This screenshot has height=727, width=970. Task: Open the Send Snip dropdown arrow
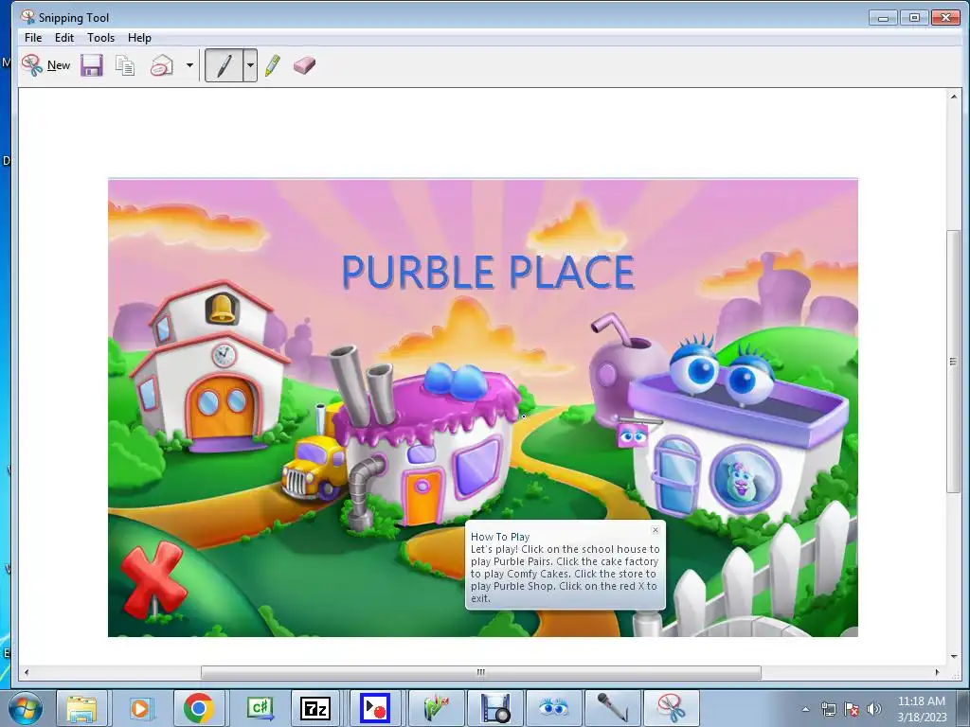tap(189, 65)
